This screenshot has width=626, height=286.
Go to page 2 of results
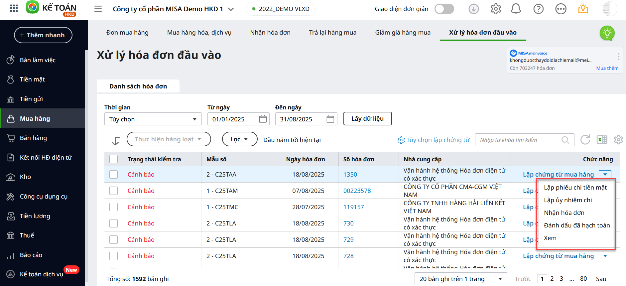pos(552,279)
